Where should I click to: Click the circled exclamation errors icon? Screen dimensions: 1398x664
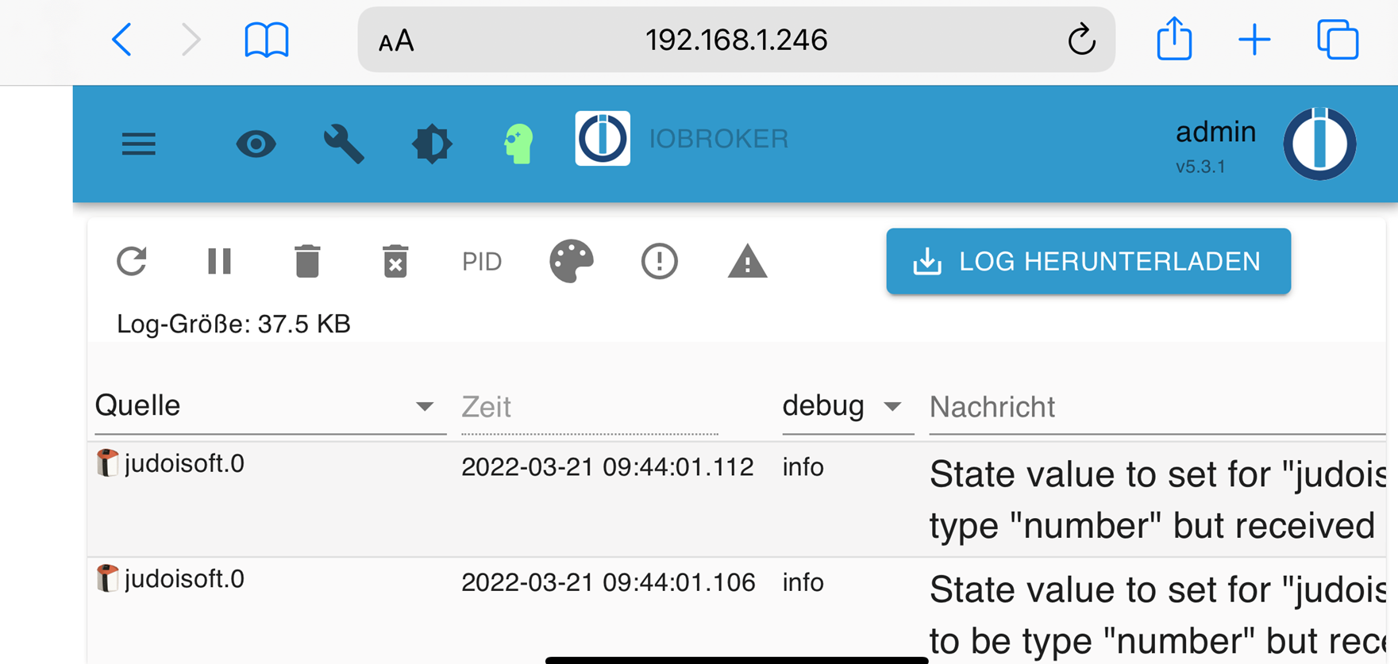[659, 261]
